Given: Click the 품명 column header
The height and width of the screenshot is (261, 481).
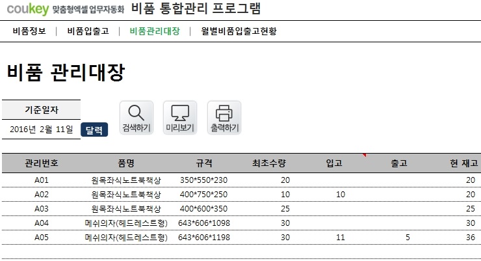Looking at the screenshot, I should [126, 163].
